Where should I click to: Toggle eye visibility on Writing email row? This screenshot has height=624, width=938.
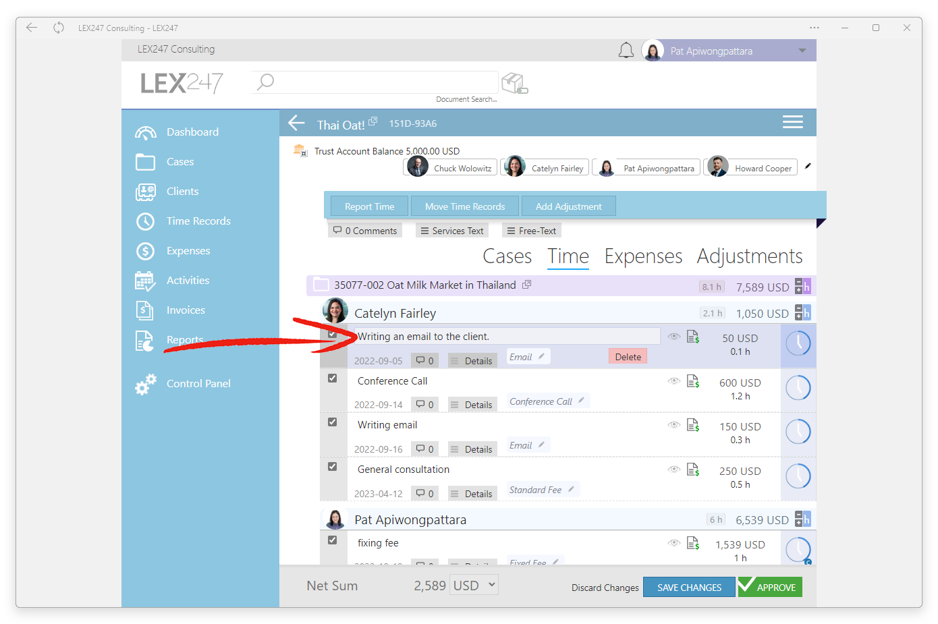pyautogui.click(x=673, y=425)
